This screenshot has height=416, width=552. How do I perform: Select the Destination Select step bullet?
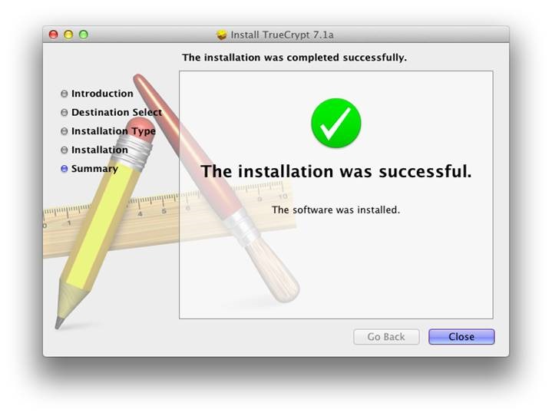[64, 112]
